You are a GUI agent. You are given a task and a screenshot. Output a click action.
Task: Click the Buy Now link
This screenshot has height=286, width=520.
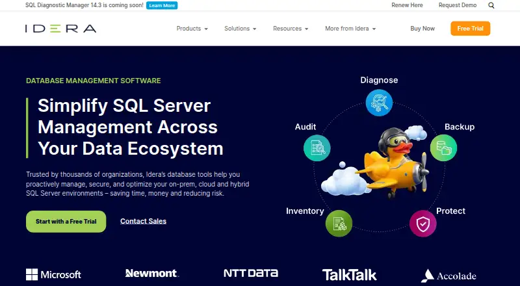pyautogui.click(x=422, y=29)
